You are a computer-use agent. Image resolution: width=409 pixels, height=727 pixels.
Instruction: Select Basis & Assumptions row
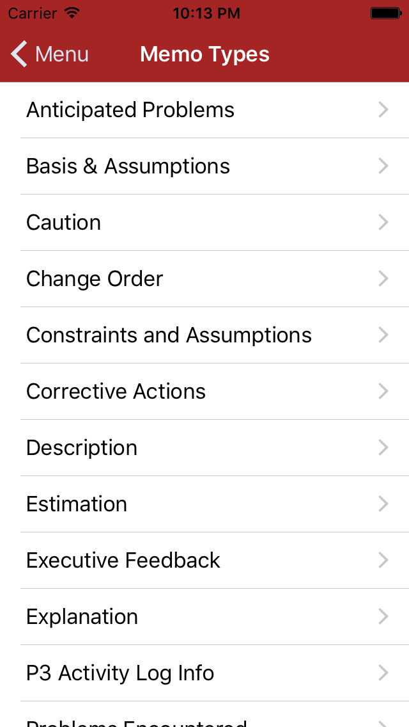click(x=128, y=166)
